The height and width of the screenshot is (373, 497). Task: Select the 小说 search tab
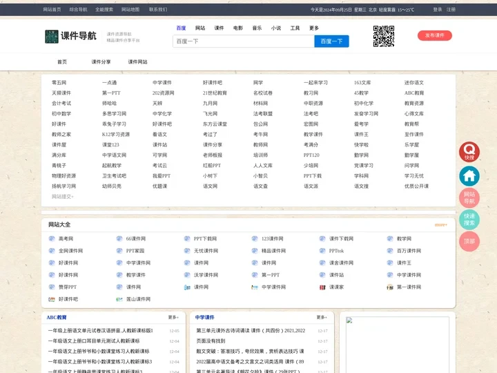276,28
